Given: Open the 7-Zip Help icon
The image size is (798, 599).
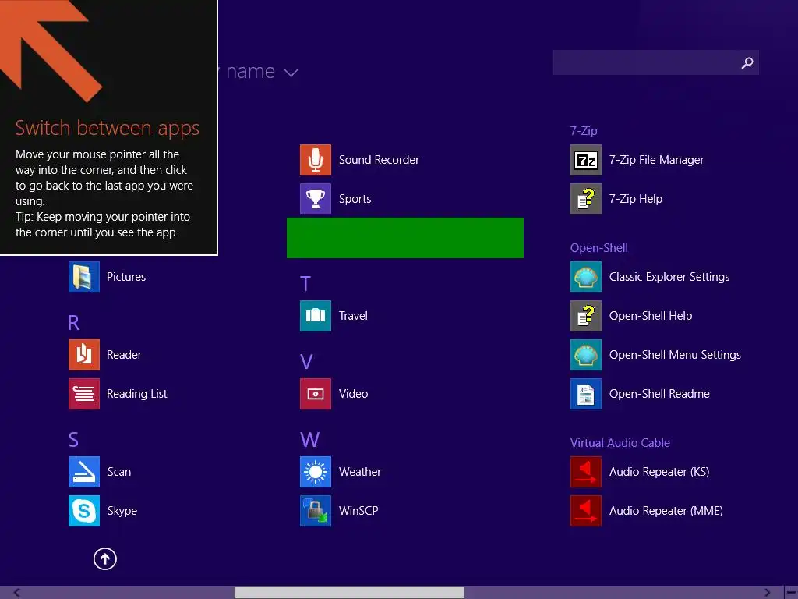Looking at the screenshot, I should point(586,199).
